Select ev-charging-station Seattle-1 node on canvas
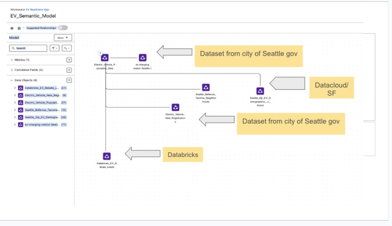This screenshot has height=226, width=392. pos(143,58)
